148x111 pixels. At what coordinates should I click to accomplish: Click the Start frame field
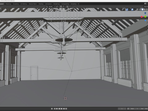pos(135,109)
